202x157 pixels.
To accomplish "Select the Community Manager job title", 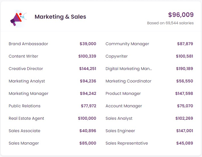I will tap(127, 44).
